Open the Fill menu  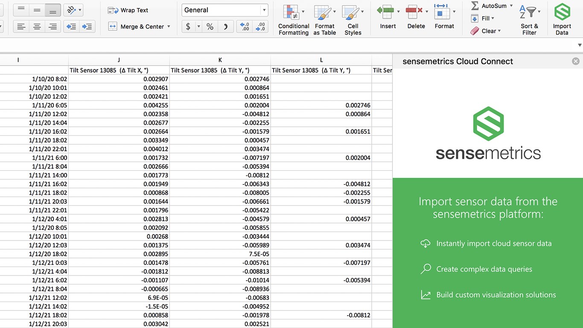483,18
